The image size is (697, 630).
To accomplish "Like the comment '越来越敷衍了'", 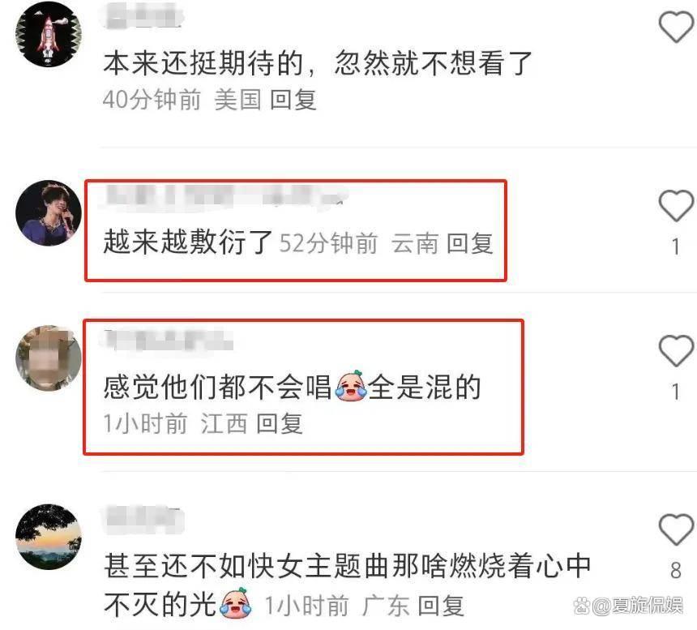I will pos(676,205).
